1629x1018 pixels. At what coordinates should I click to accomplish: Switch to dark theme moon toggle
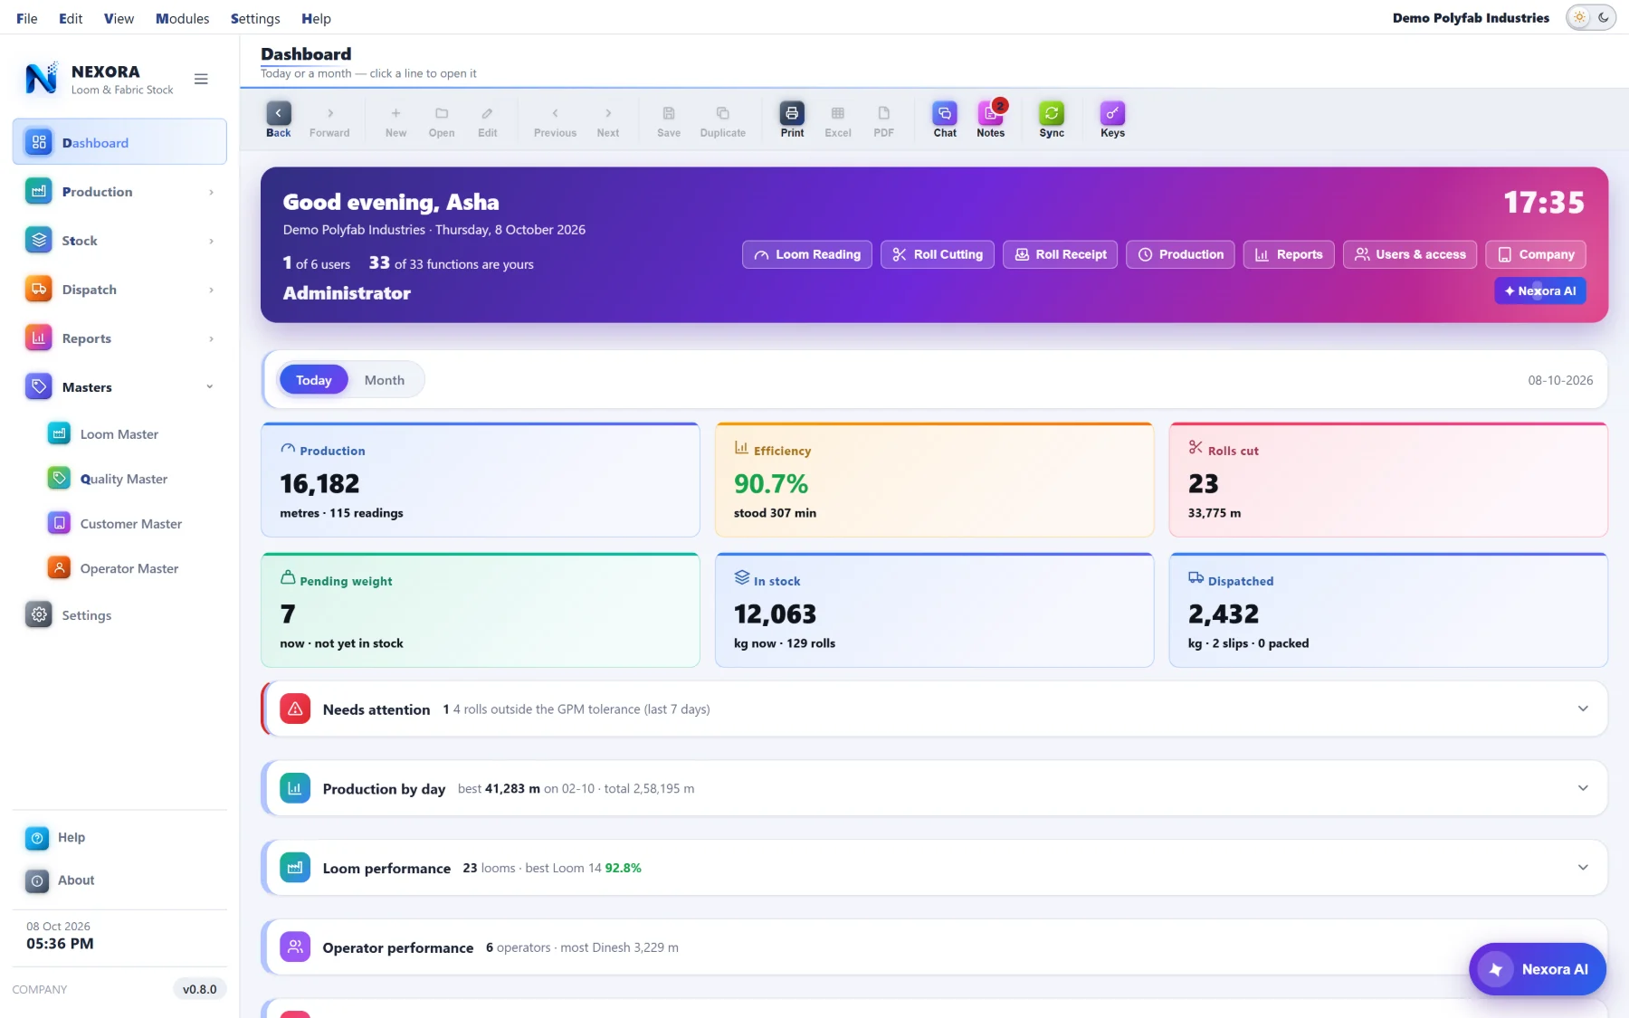(x=1604, y=18)
